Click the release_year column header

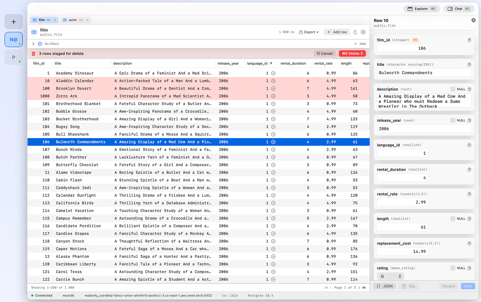(228, 63)
